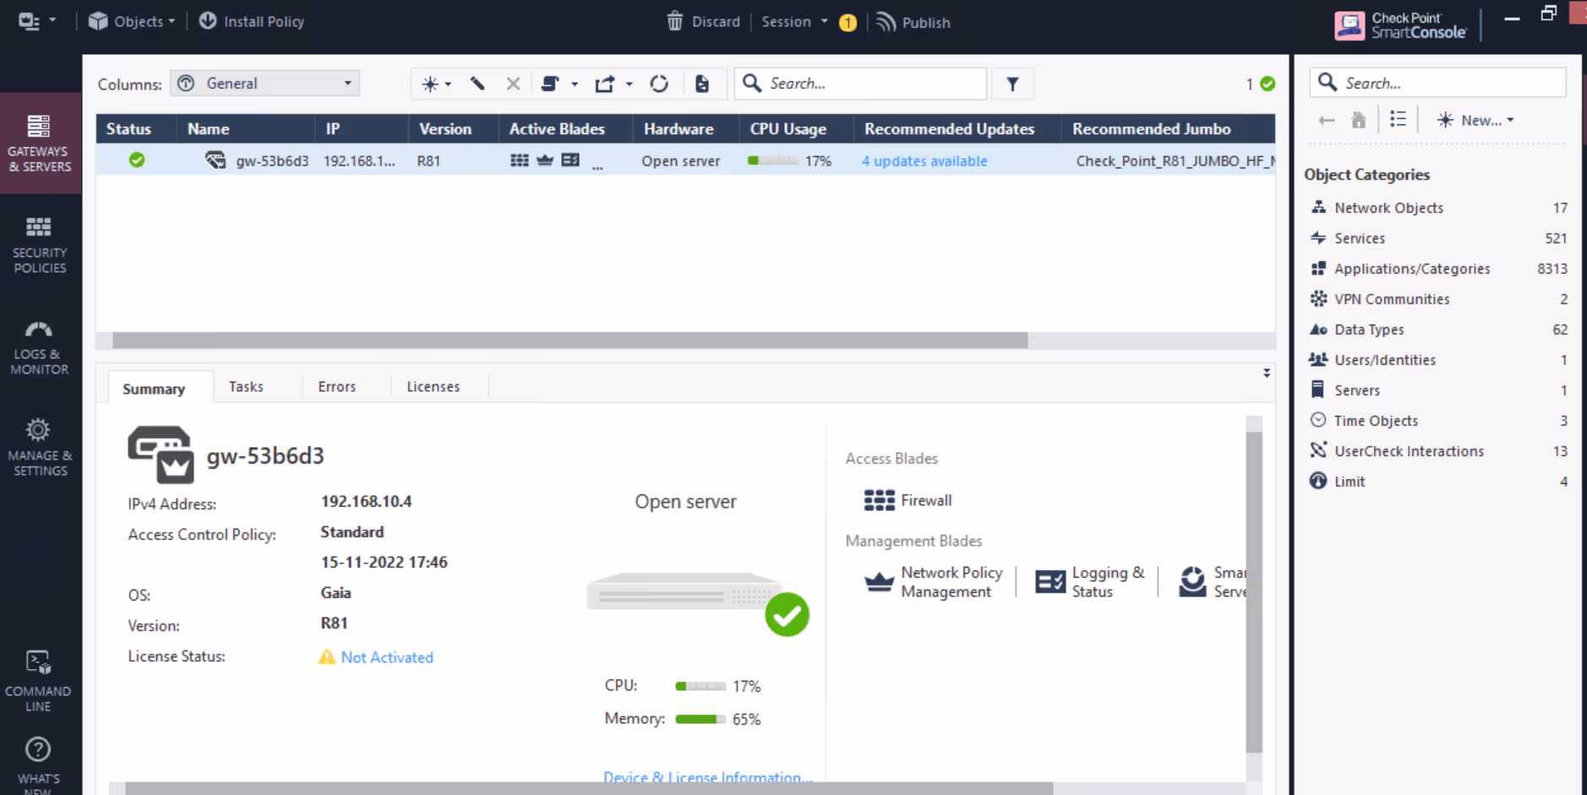Refresh the gateways list
The height and width of the screenshot is (795, 1587).
[659, 84]
